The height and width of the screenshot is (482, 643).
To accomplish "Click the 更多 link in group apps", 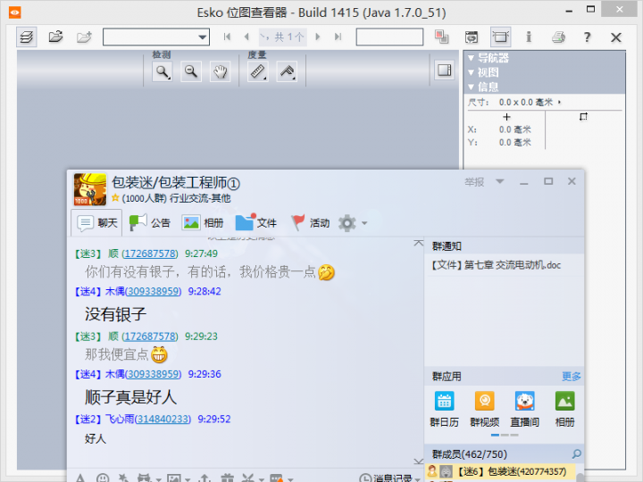I will tap(571, 376).
